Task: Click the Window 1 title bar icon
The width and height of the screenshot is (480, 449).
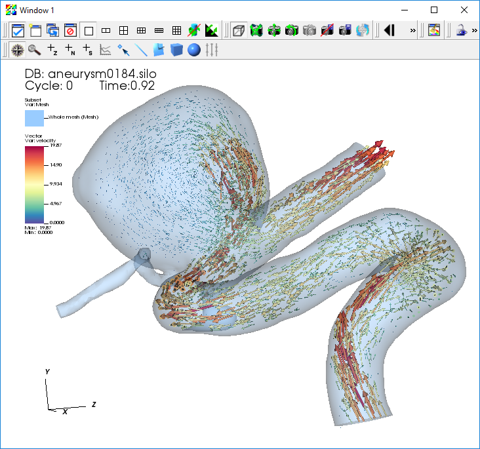Action: (11, 10)
